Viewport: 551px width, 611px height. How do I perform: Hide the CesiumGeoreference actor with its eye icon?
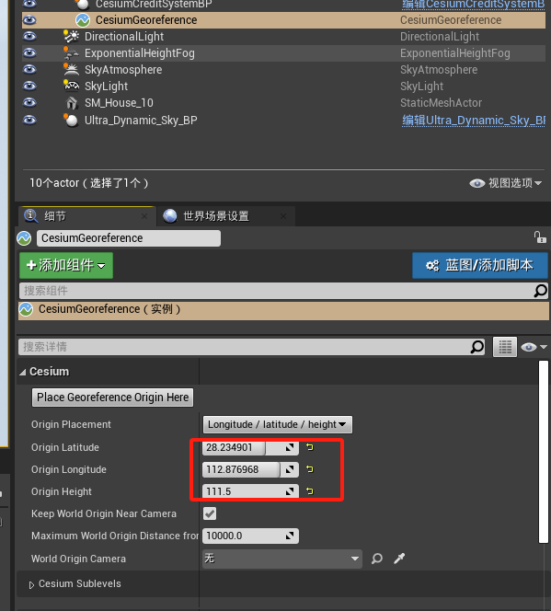(x=29, y=20)
